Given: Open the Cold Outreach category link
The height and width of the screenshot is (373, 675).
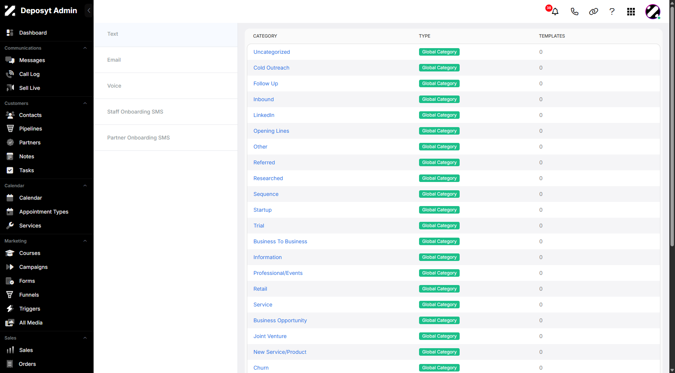Looking at the screenshot, I should pyautogui.click(x=271, y=68).
